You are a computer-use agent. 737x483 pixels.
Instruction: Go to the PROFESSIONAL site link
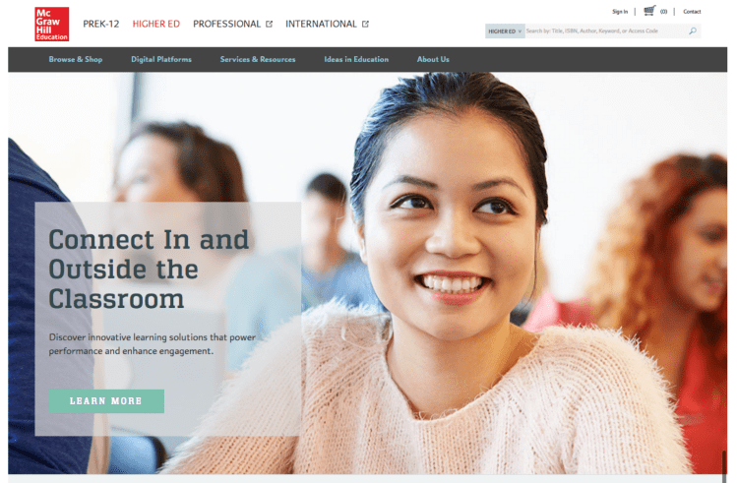pos(226,24)
